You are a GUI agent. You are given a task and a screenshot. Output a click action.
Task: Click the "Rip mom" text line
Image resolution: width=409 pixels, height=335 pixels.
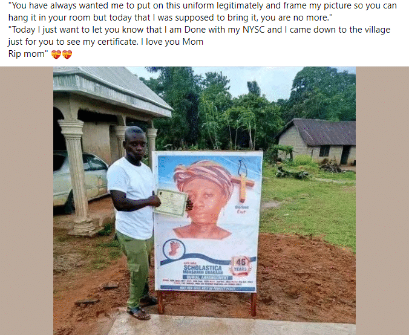point(28,54)
